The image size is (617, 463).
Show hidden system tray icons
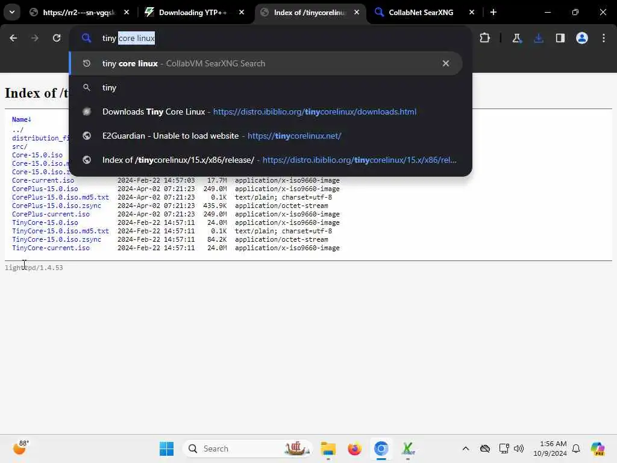click(x=466, y=449)
